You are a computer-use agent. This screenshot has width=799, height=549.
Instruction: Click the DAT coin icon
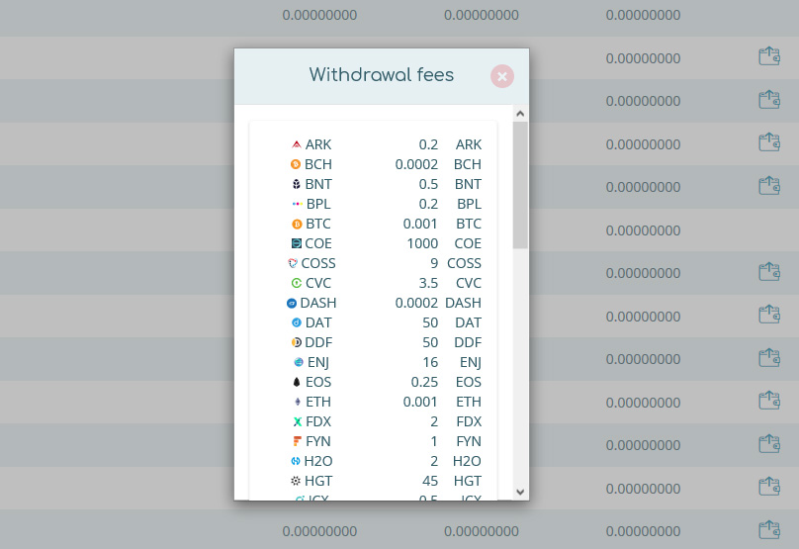297,322
